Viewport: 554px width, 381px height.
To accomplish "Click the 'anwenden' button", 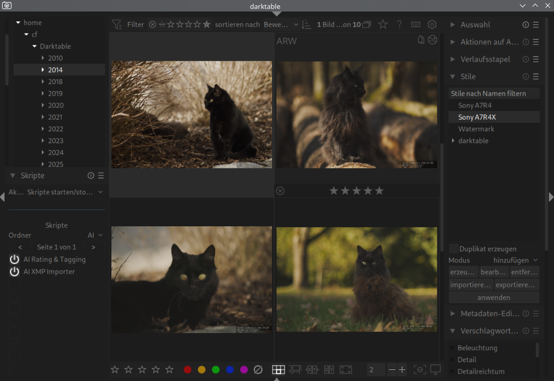I will tap(493, 297).
